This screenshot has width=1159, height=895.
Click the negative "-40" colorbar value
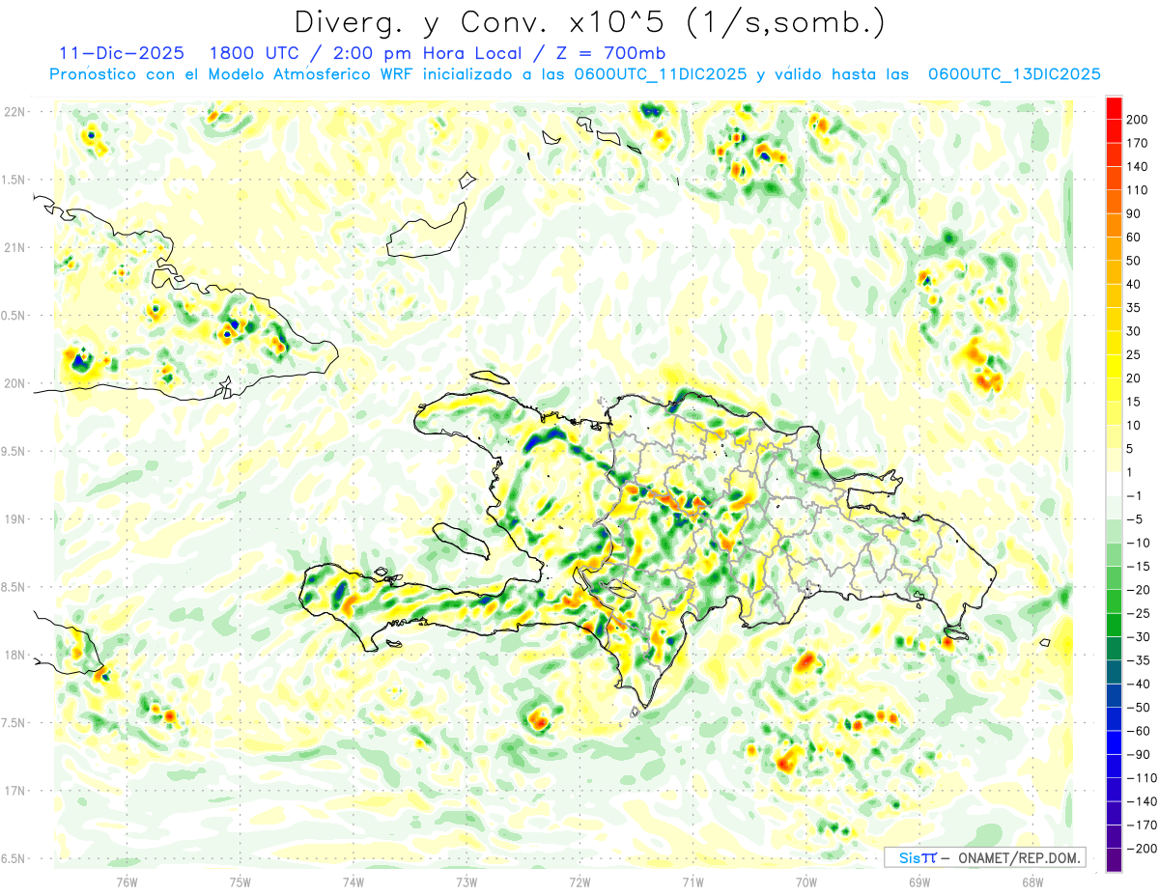pos(1139,685)
